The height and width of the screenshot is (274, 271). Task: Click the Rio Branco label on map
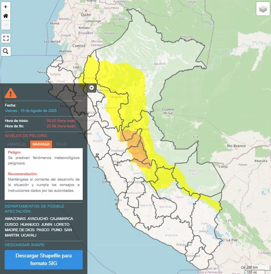236,146
